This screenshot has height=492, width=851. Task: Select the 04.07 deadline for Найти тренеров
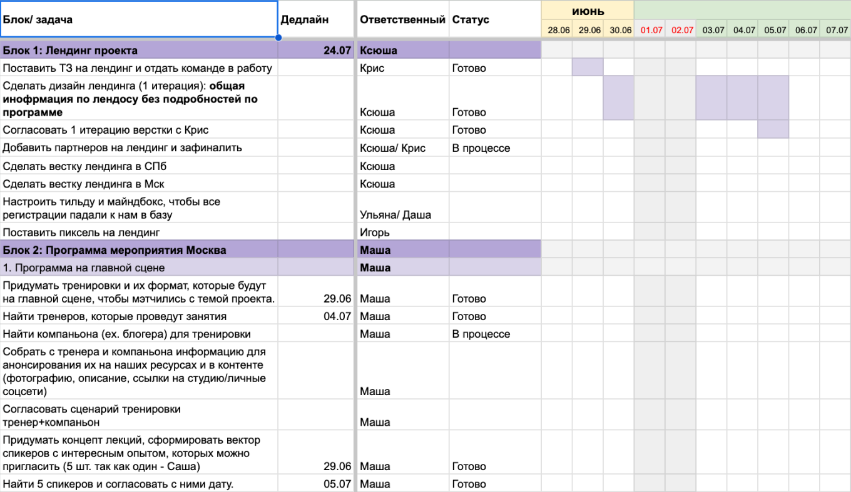[316, 316]
